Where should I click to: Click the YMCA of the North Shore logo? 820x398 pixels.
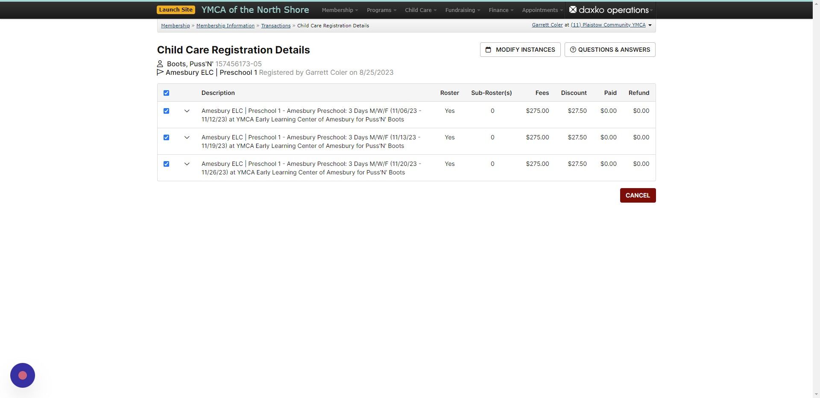[255, 9]
